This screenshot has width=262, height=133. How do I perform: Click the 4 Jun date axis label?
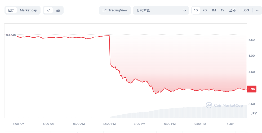[230, 124]
